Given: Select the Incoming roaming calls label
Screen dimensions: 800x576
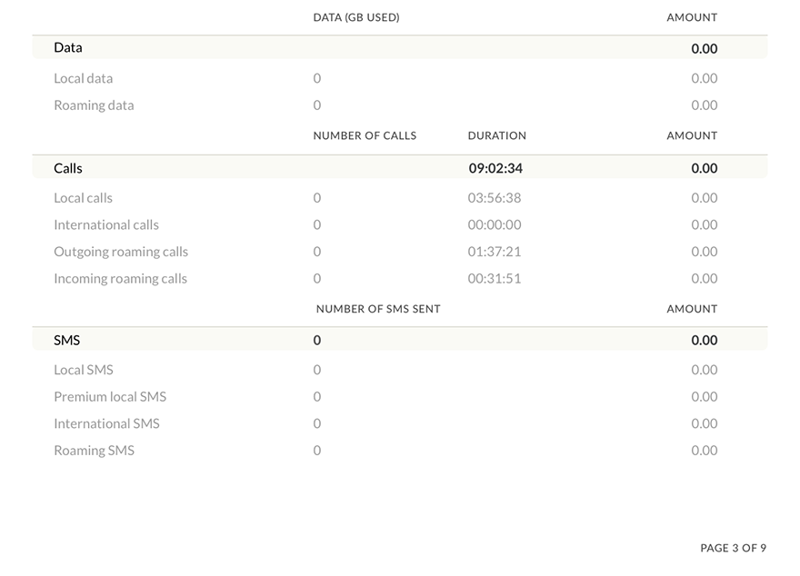Looking at the screenshot, I should coord(120,279).
